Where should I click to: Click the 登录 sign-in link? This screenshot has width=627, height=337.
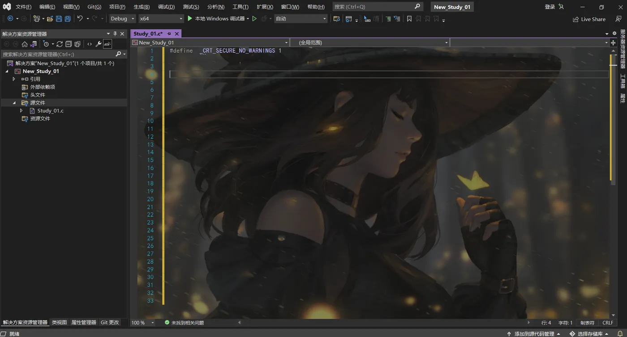(550, 7)
